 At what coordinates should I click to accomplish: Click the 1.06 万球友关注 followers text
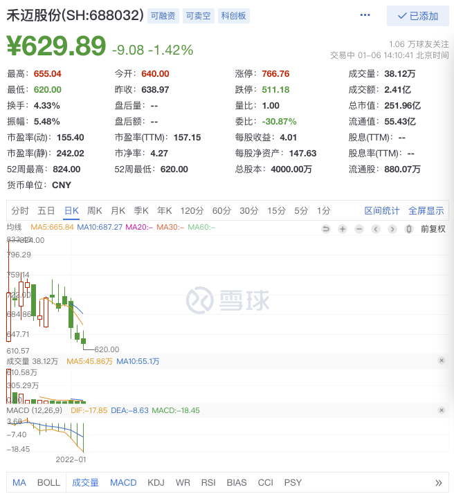coord(419,44)
